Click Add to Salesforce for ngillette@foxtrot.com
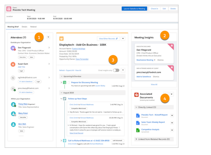 [x=26, y=82]
